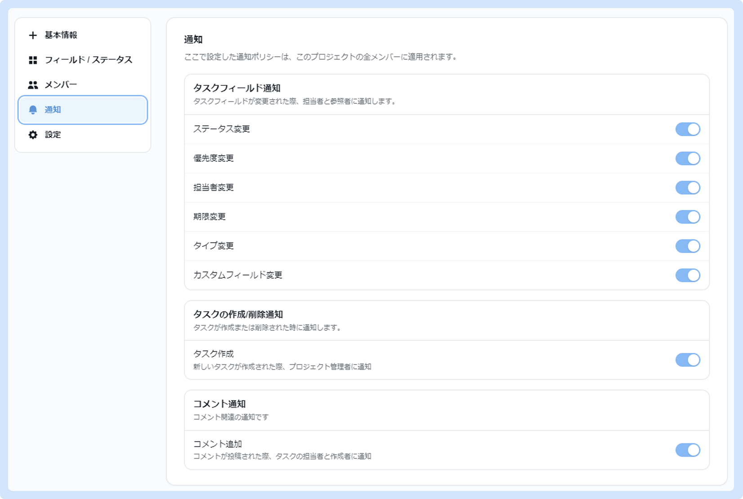Click the description タスクフィールドが変更された際…
Viewport: 743px width, 499px height.
tap(296, 102)
